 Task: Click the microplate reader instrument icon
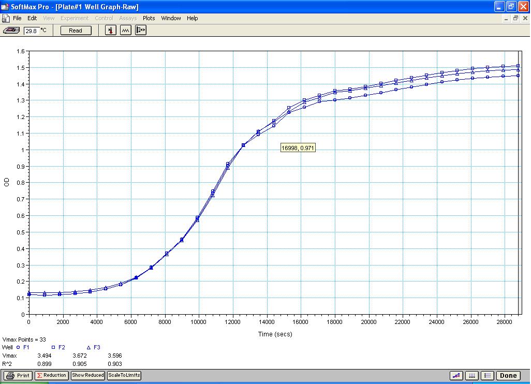11,31
